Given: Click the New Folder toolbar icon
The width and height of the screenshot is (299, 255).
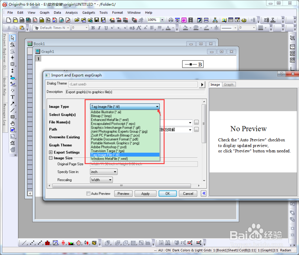Looking at the screenshot, I should pos(16,20).
